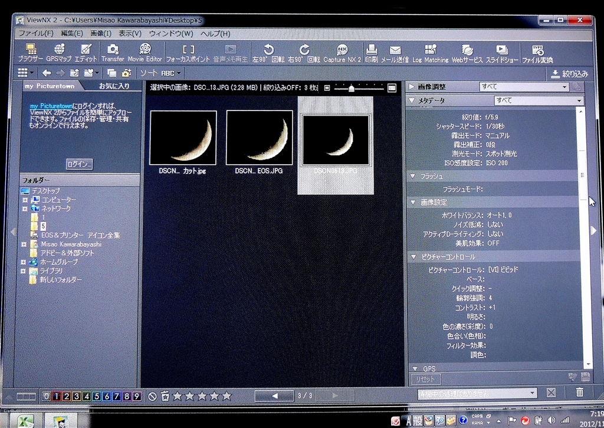604x428 pixels.
Task: Launch Movie Editor from toolbar
Action: click(x=145, y=52)
